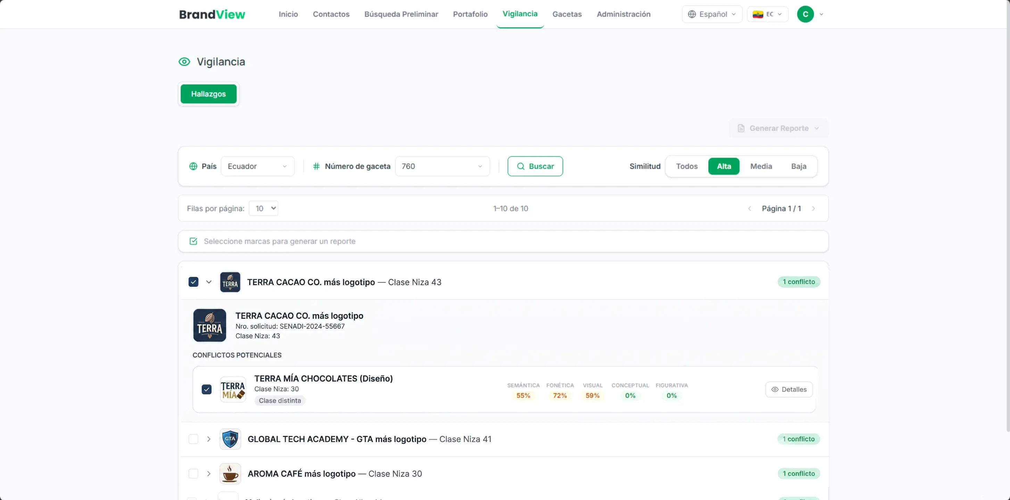Click the hash icon by Número de gaceta
Viewport: 1010px width, 500px height.
[316, 166]
